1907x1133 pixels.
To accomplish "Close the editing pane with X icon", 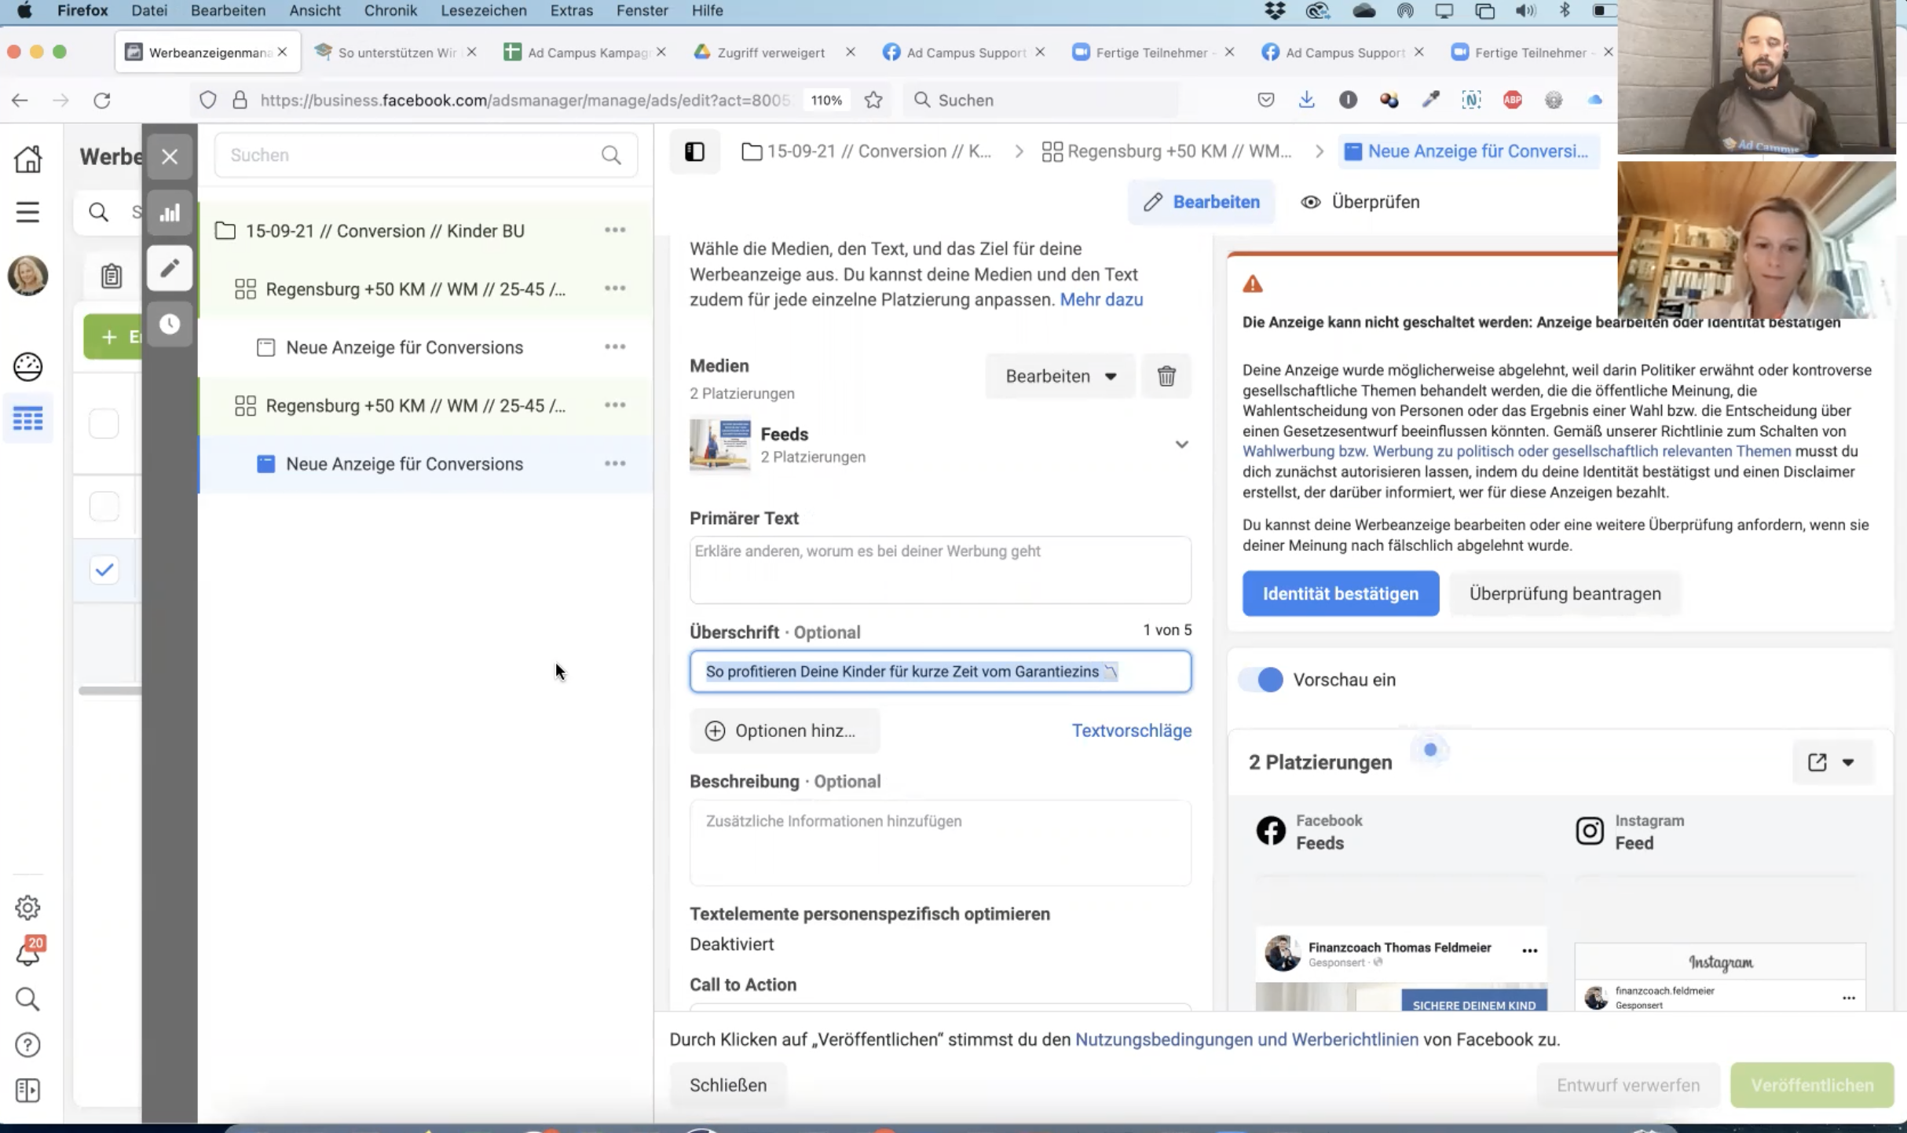I will click(x=170, y=156).
